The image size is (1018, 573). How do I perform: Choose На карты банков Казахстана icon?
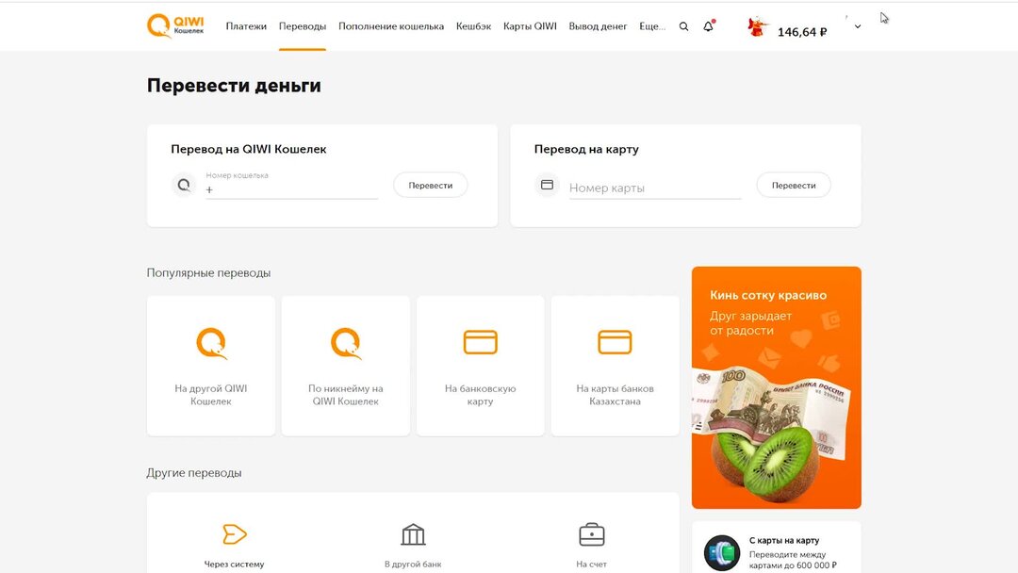[615, 342]
